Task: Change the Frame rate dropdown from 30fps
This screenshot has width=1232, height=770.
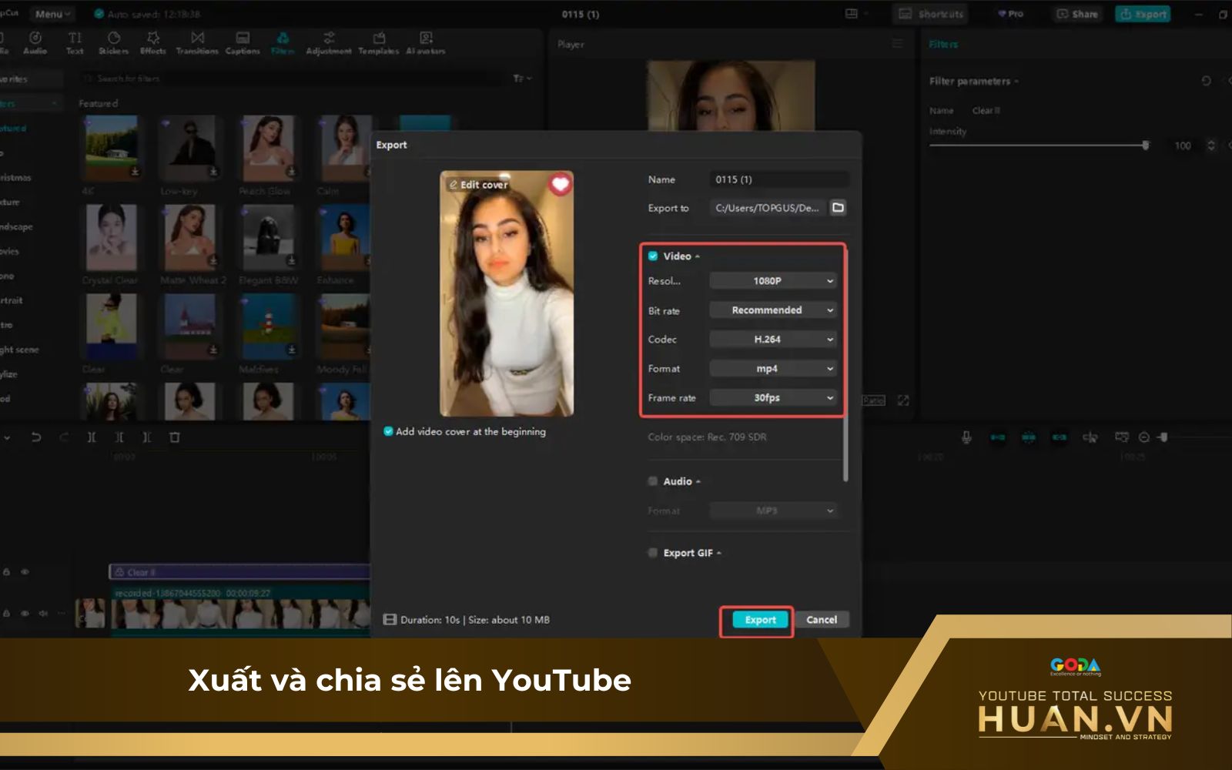Action: 772,397
